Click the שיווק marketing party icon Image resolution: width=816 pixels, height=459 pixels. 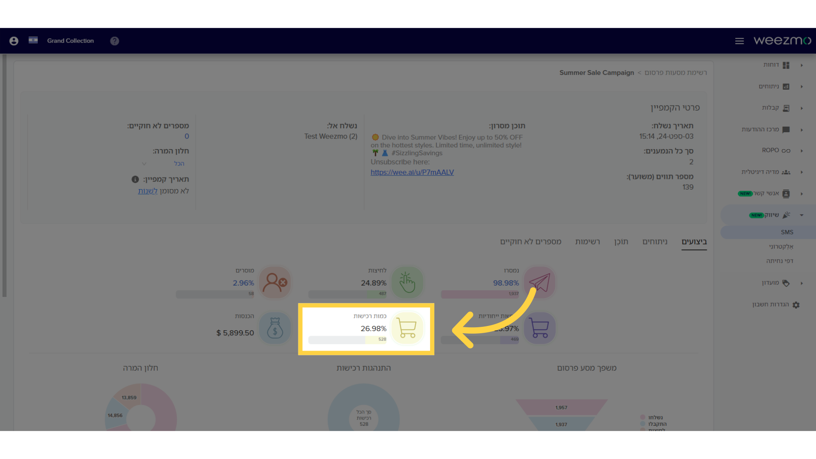(786, 215)
